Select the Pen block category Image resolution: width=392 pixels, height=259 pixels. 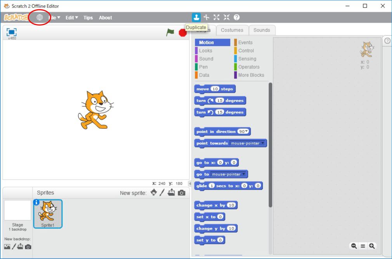pos(203,67)
